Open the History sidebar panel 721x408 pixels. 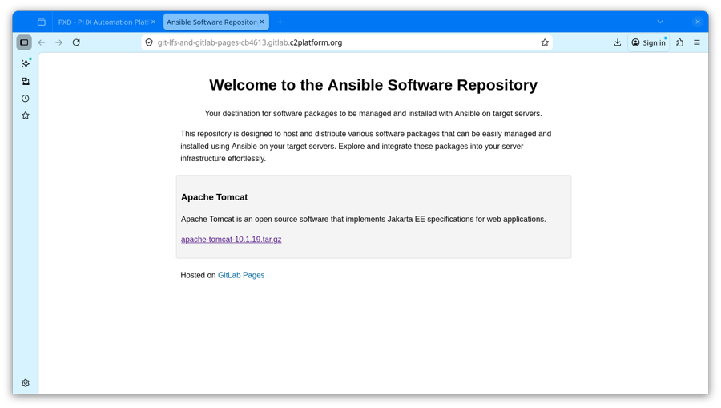click(x=26, y=99)
